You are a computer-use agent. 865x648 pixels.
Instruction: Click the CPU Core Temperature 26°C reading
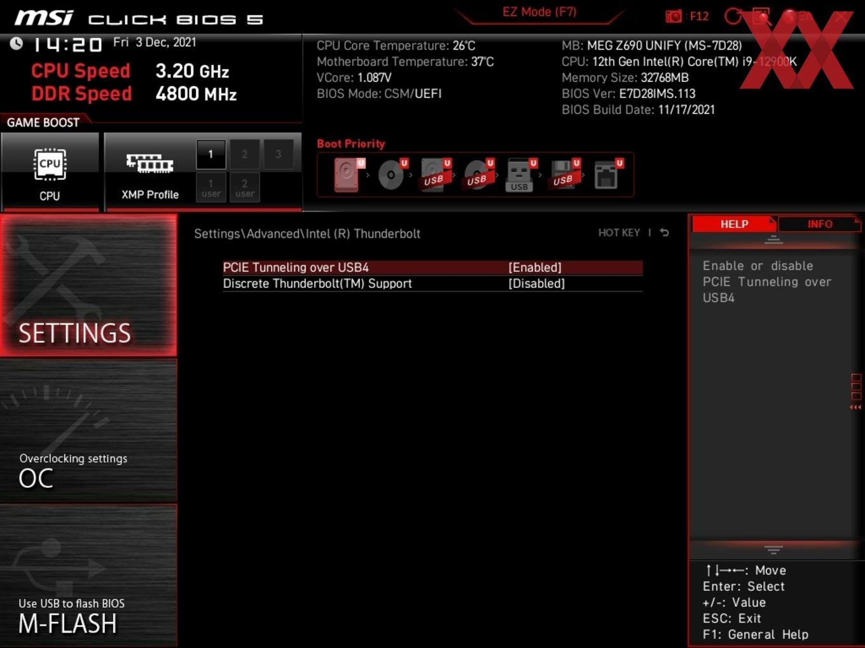pyautogui.click(x=396, y=46)
